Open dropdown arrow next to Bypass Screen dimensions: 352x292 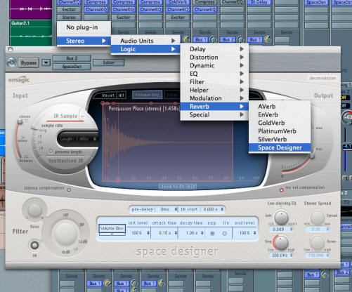(46, 62)
